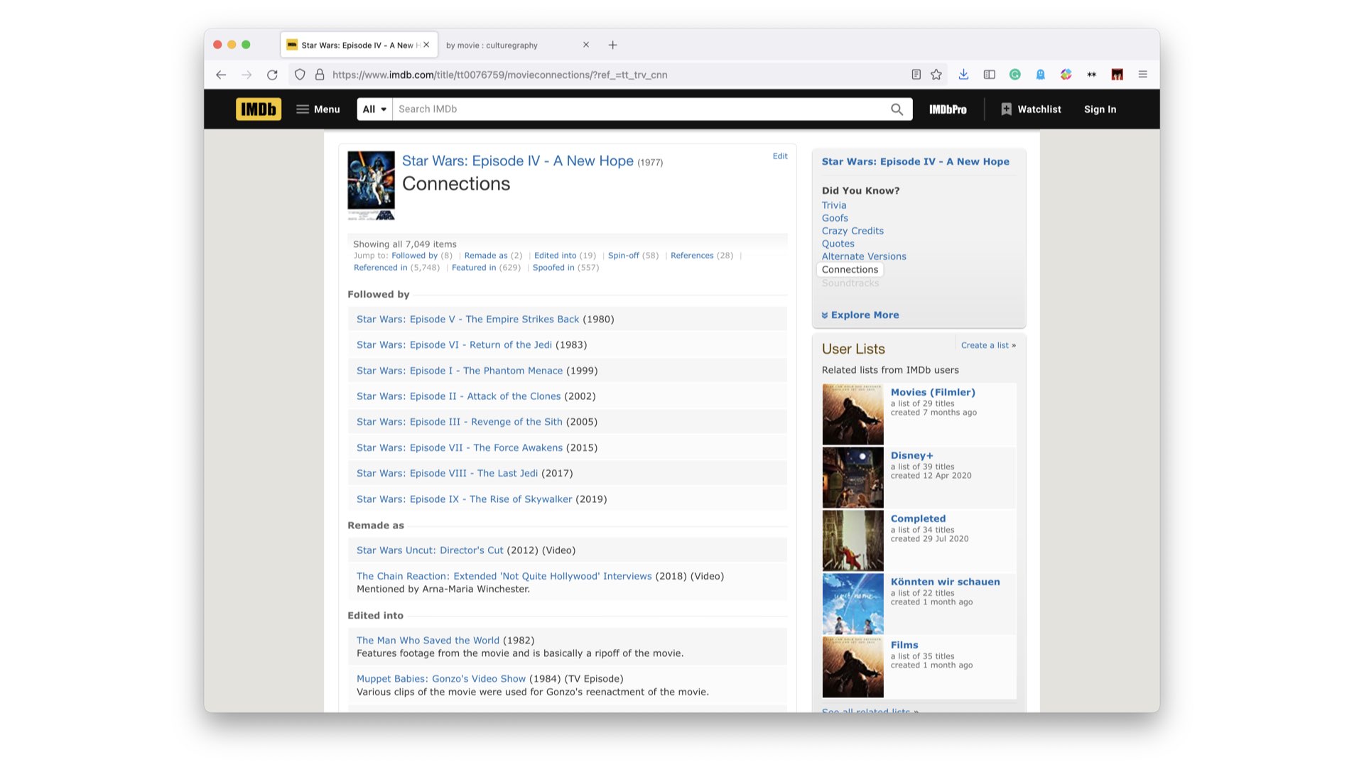The image size is (1364, 767).
Task: Jump to Spoofed in section
Action: click(x=553, y=268)
